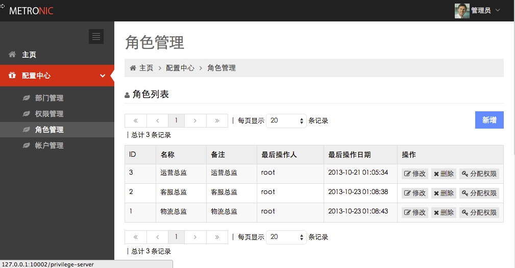
Task: Select the 配置中心 sidebar menu
Action: pyautogui.click(x=57, y=76)
